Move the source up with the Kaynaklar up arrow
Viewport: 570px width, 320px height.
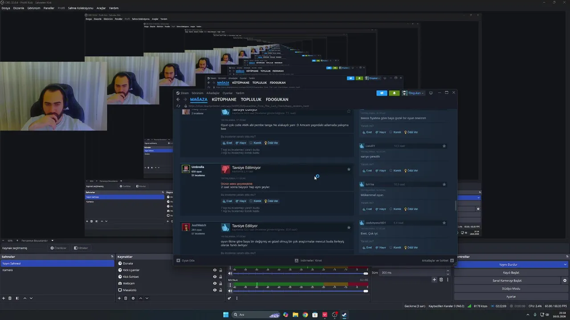pyautogui.click(x=140, y=298)
